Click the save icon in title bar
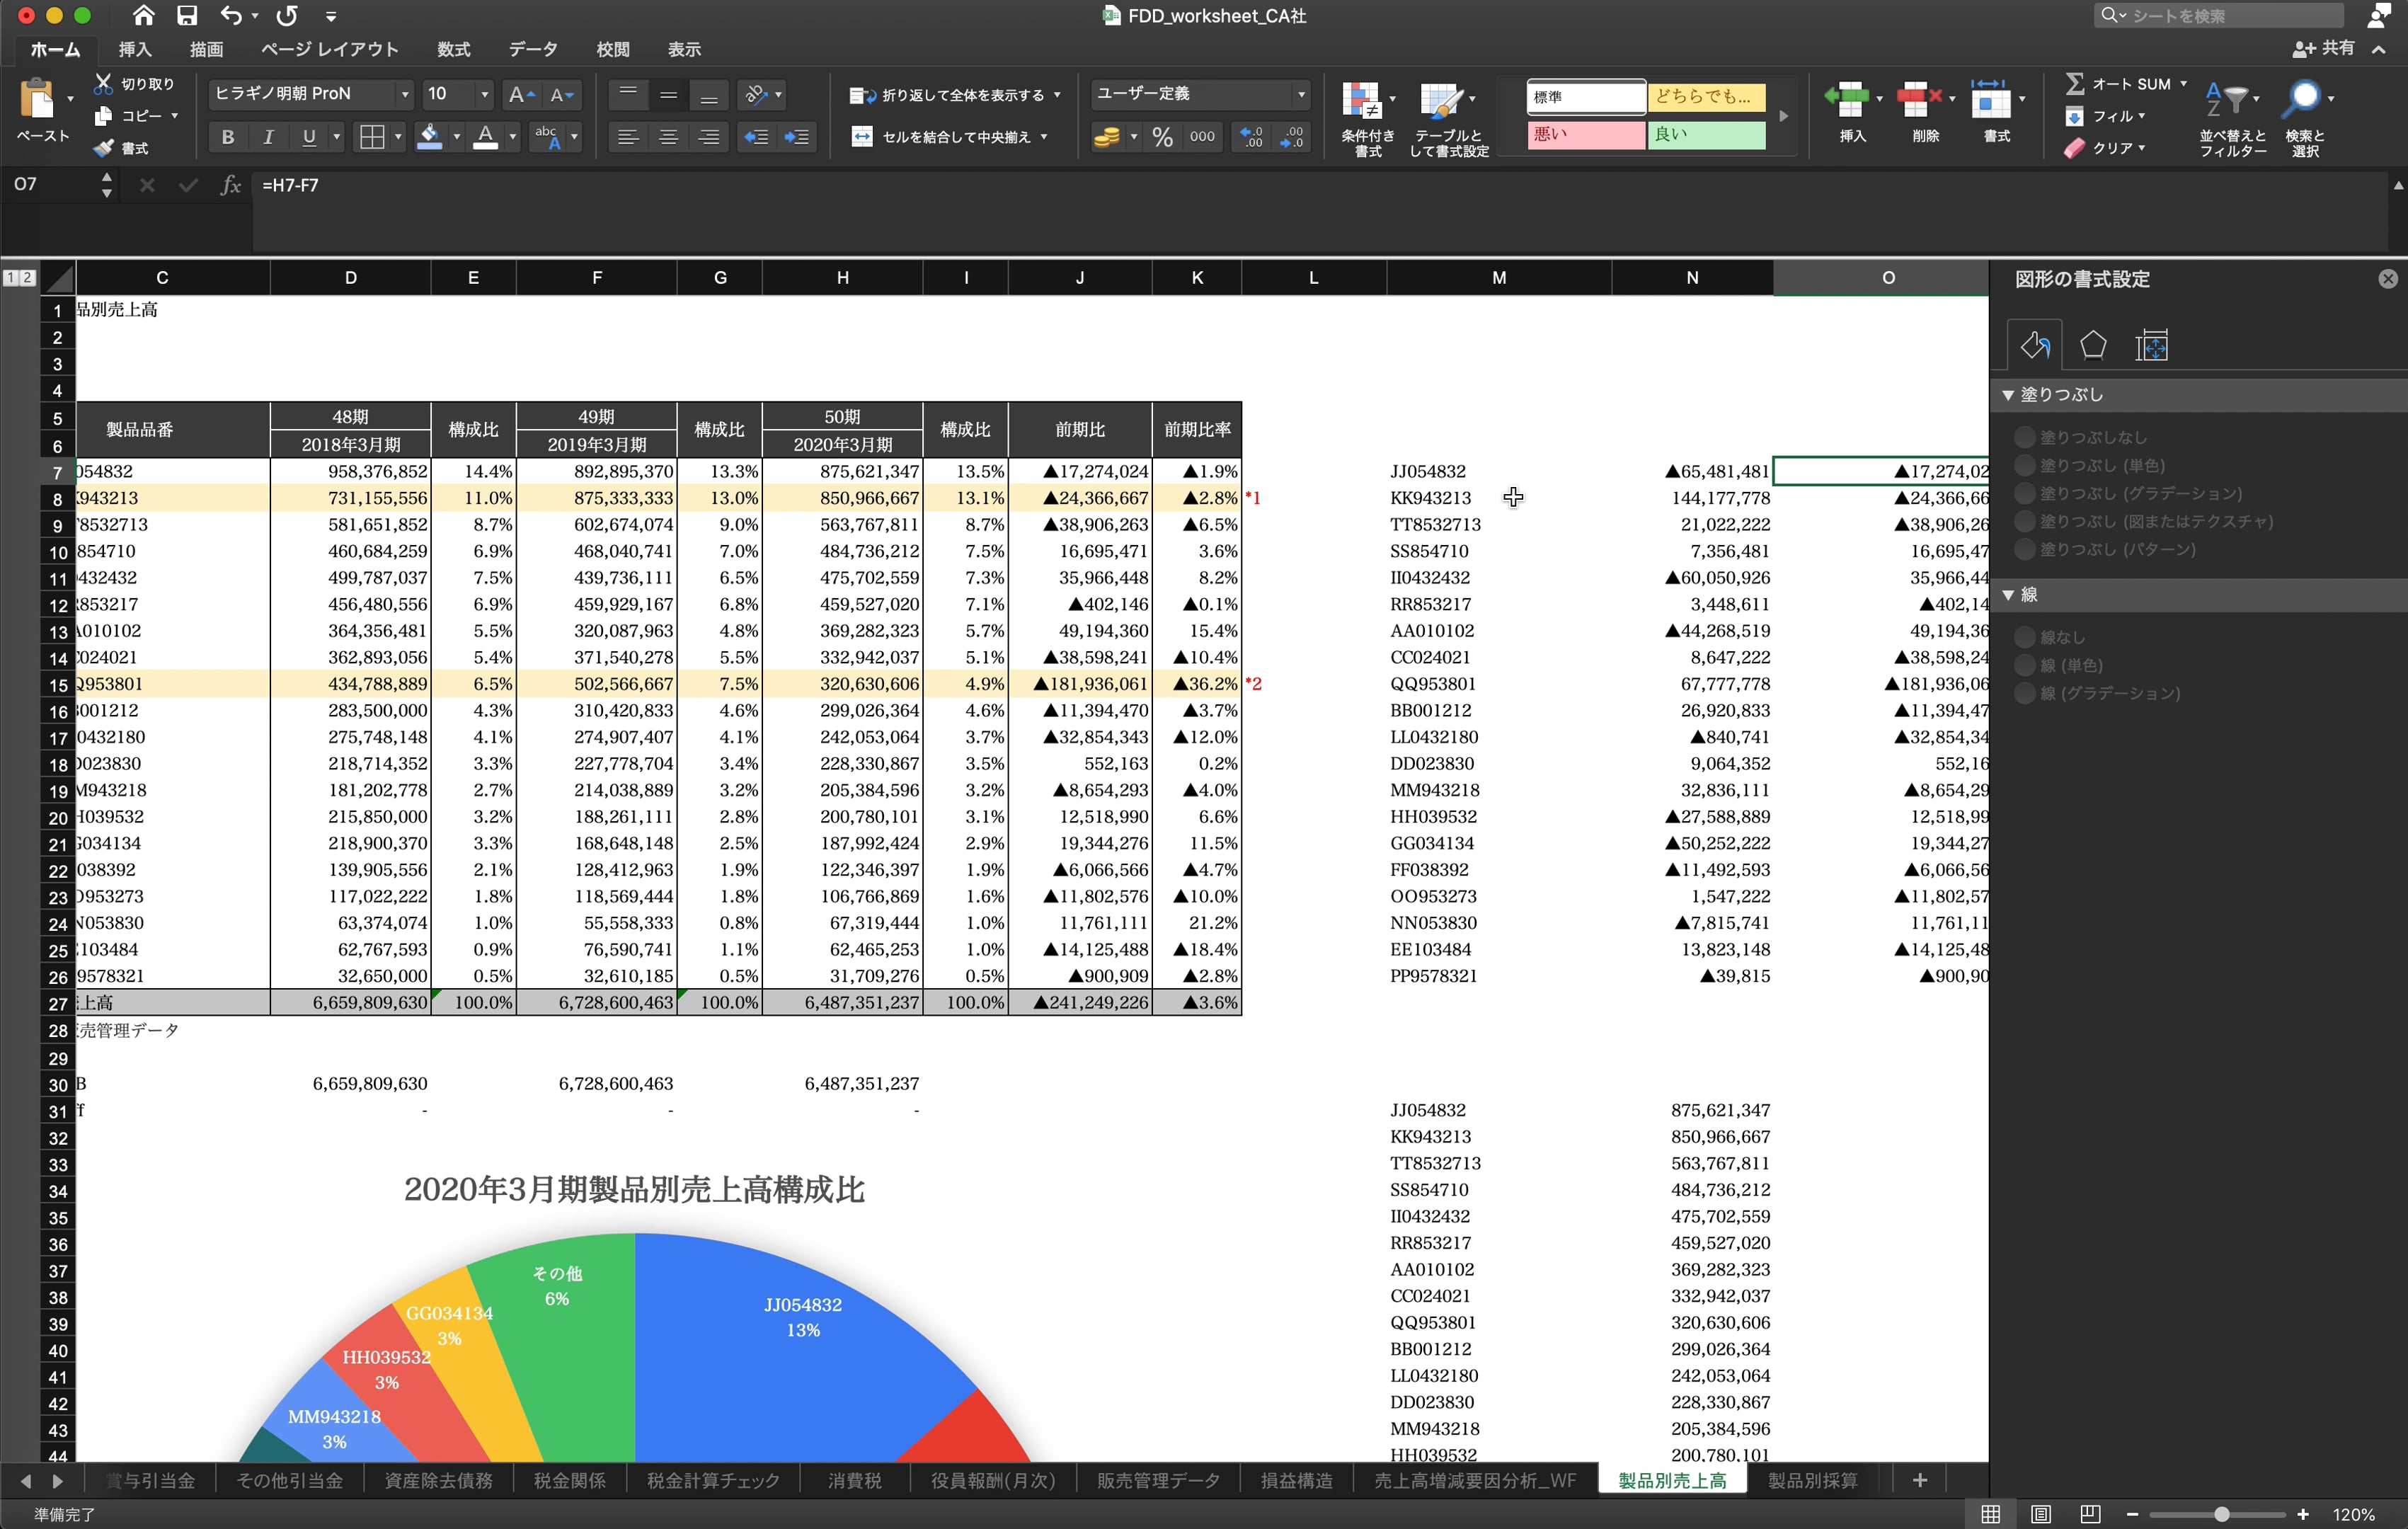2408x1529 pixels. pos(187,15)
